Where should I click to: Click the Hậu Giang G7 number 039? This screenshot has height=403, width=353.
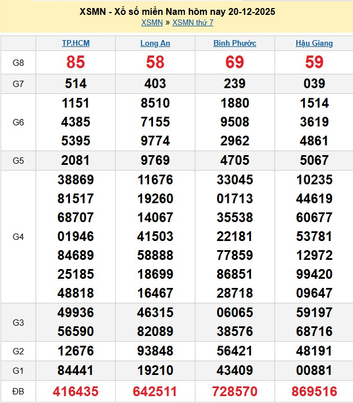click(x=314, y=84)
